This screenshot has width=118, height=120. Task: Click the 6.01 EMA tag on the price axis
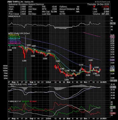112,37
